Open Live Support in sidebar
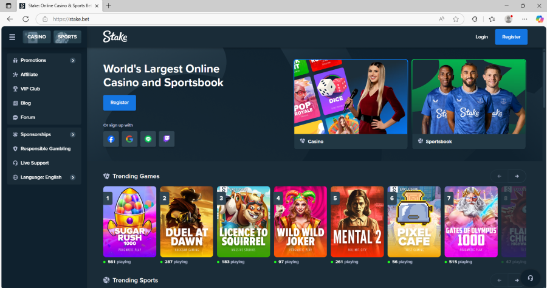This screenshot has width=547, height=288. pos(44,163)
